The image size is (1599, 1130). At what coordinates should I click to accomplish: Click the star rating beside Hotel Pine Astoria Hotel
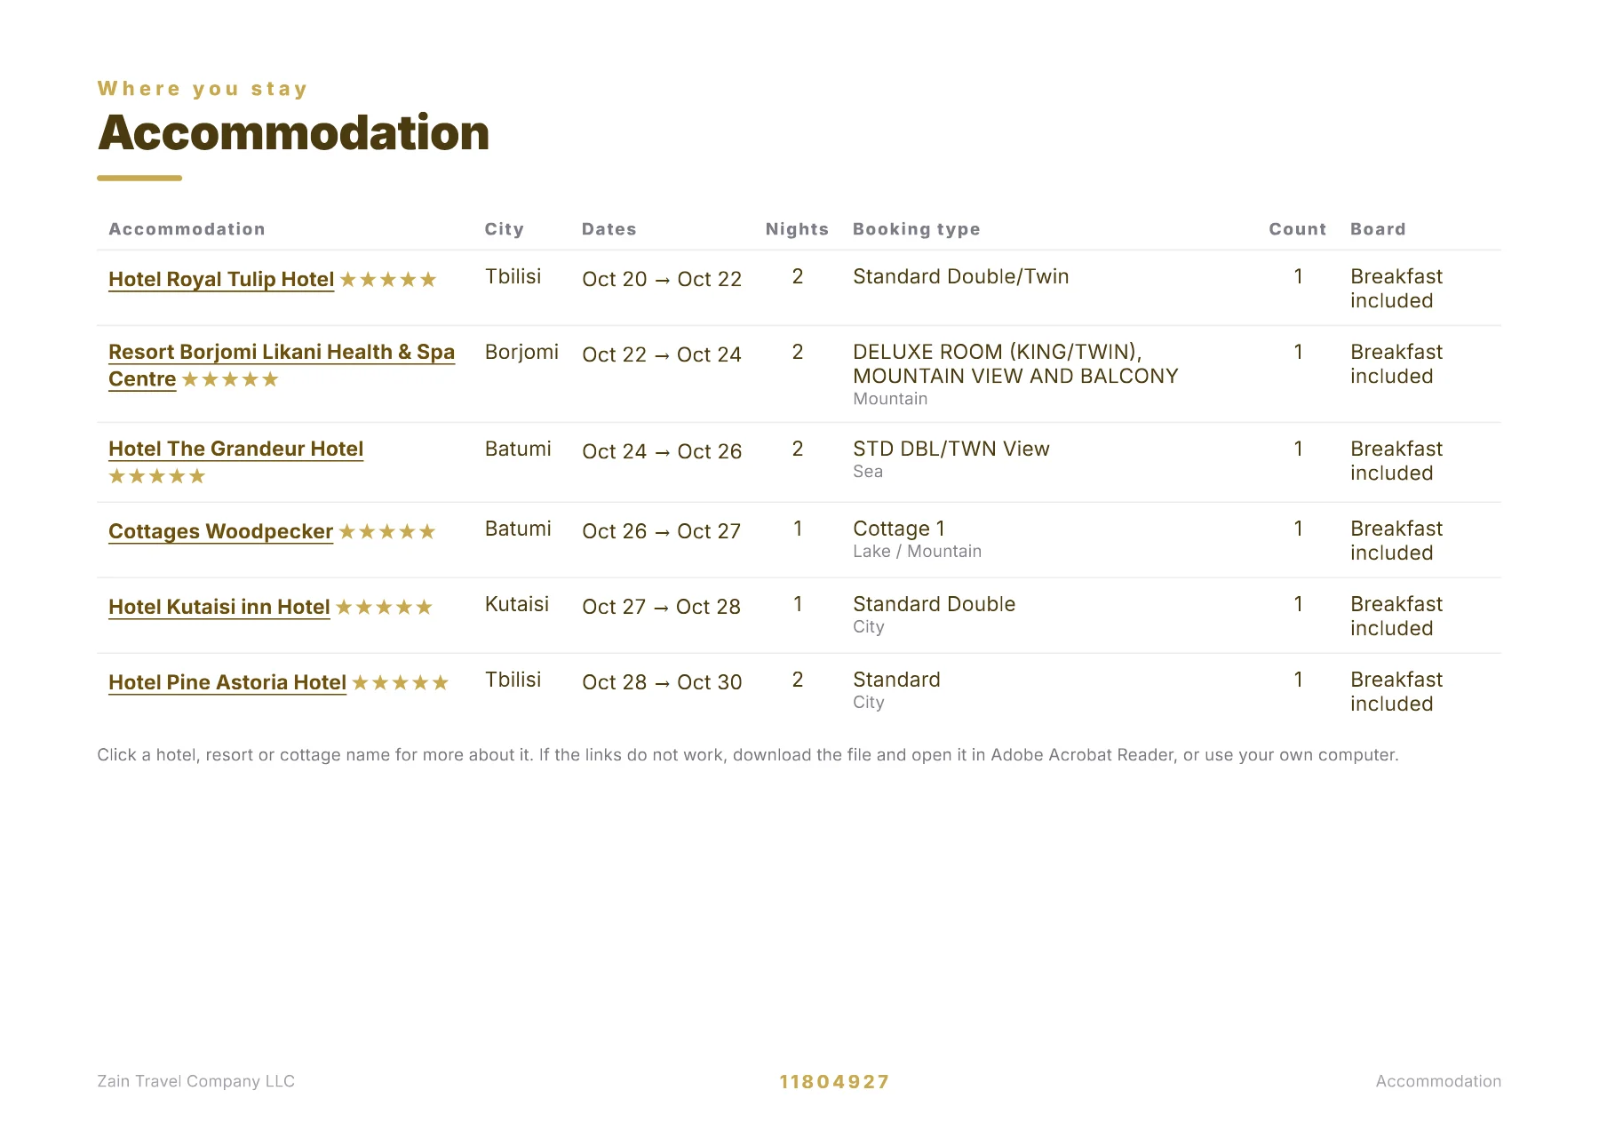click(x=401, y=683)
